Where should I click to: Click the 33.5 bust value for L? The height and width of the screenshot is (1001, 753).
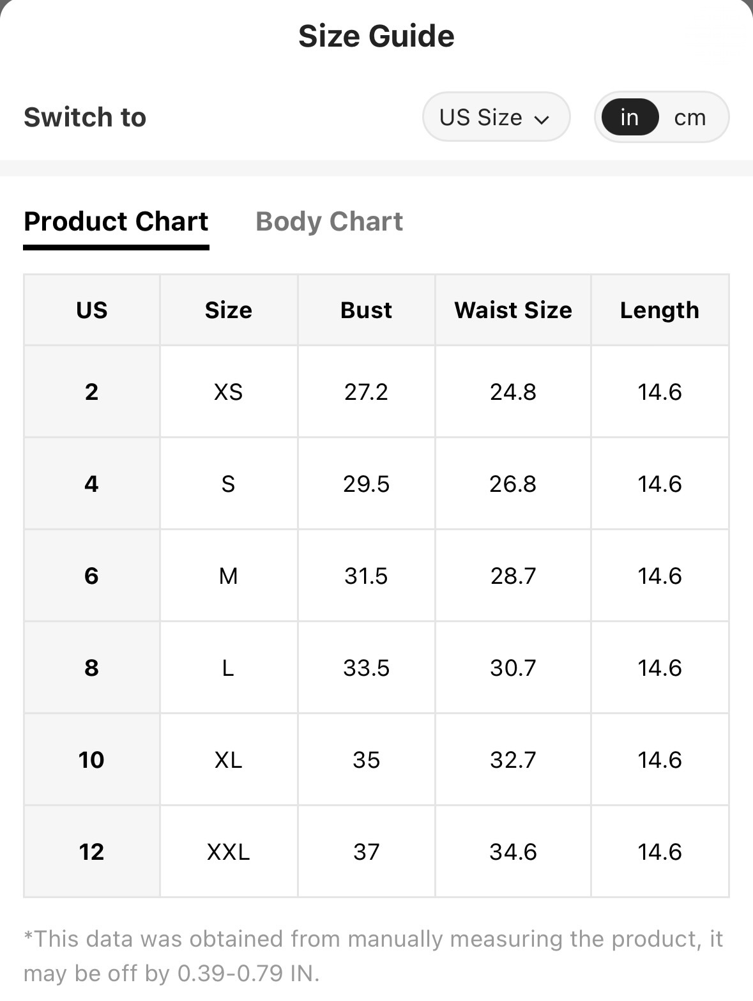tap(367, 668)
